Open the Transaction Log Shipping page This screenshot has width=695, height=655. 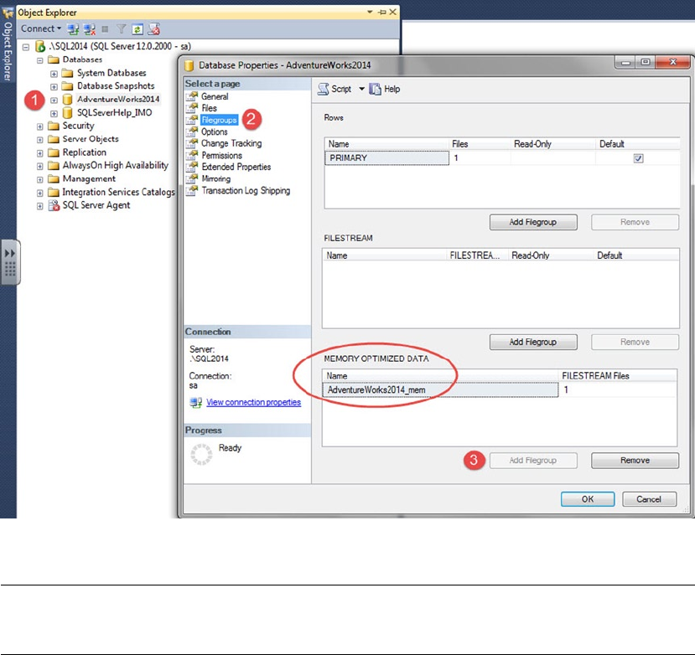pyautogui.click(x=246, y=190)
